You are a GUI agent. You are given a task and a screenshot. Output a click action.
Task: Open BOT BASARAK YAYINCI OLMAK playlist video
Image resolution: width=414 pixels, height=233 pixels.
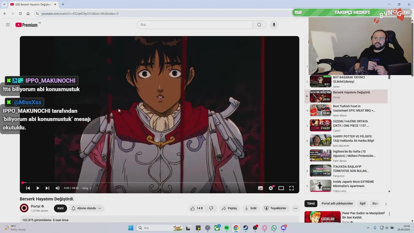[346, 82]
